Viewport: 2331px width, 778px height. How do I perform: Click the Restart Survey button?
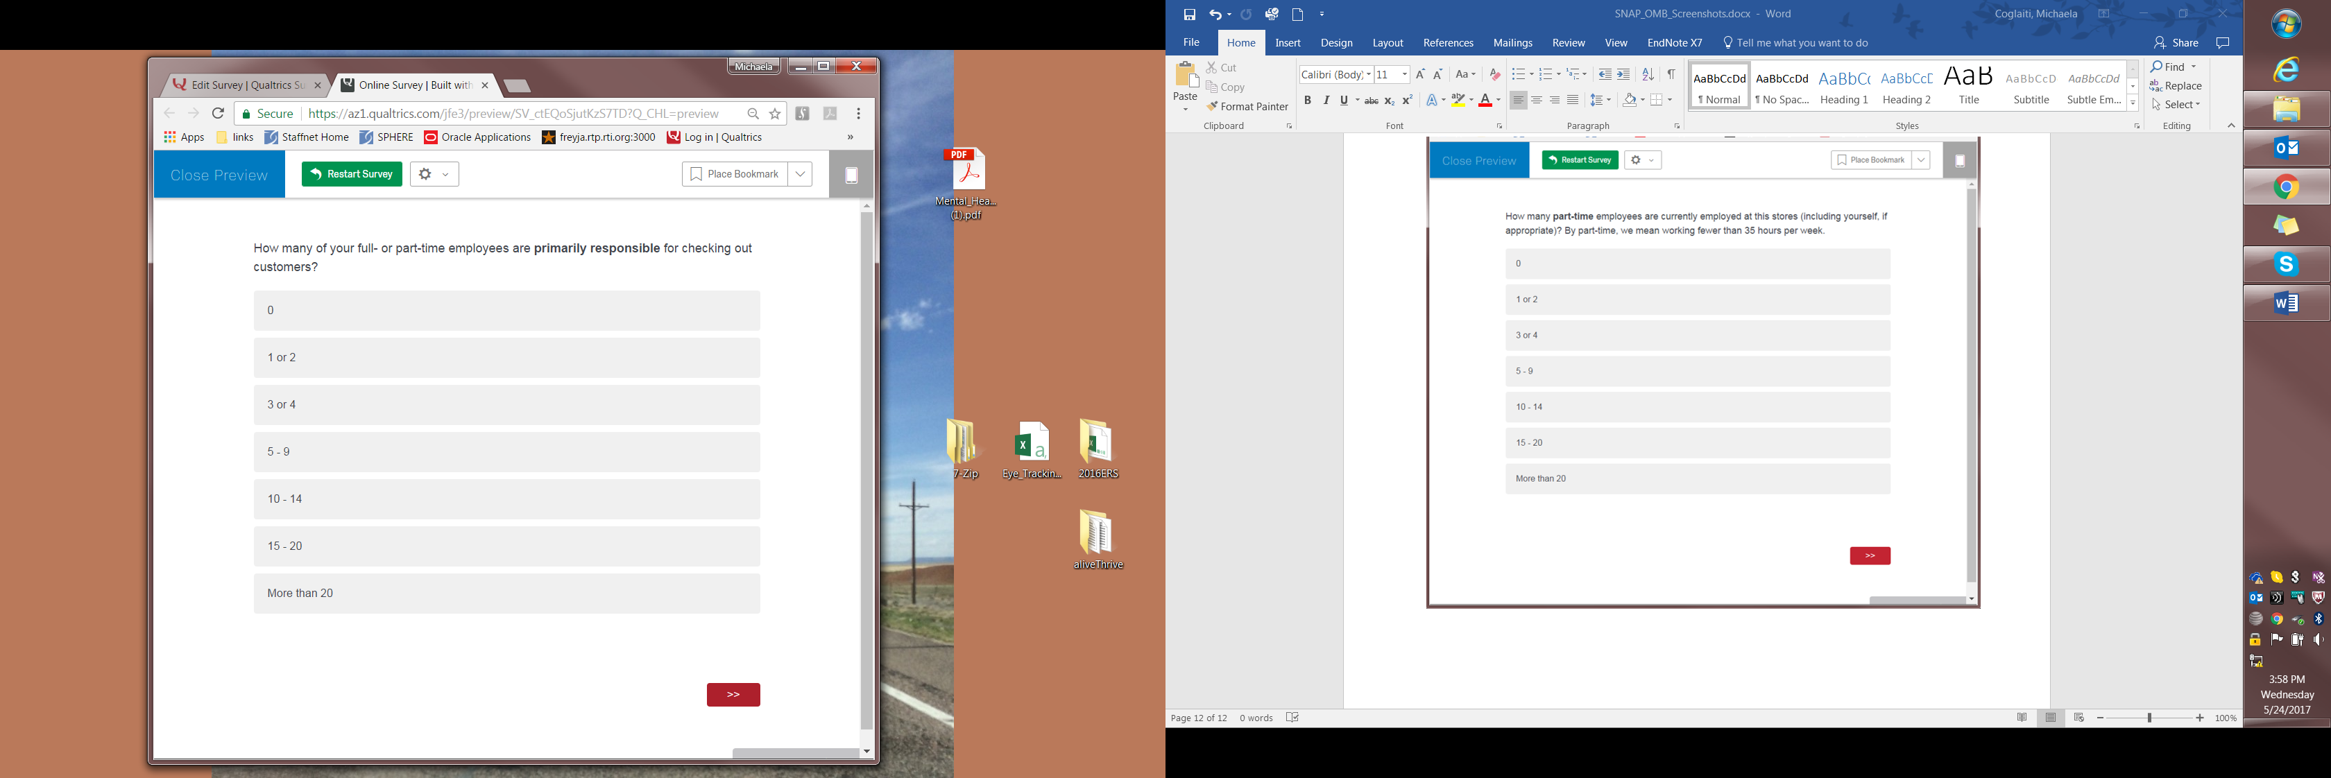(x=352, y=175)
